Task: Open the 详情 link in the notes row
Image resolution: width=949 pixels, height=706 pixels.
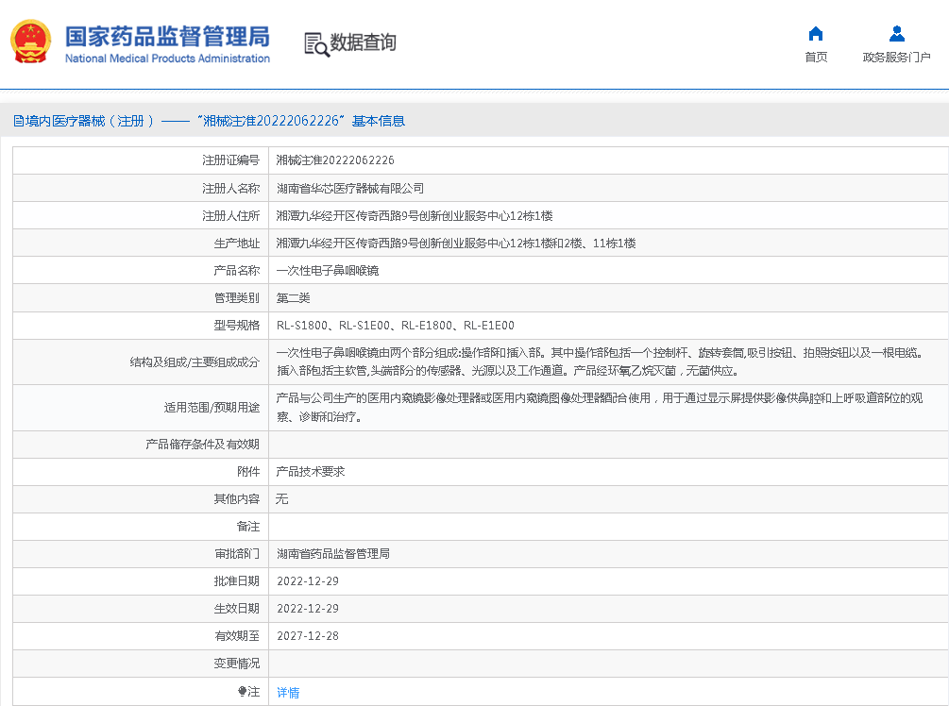Action: (x=288, y=692)
